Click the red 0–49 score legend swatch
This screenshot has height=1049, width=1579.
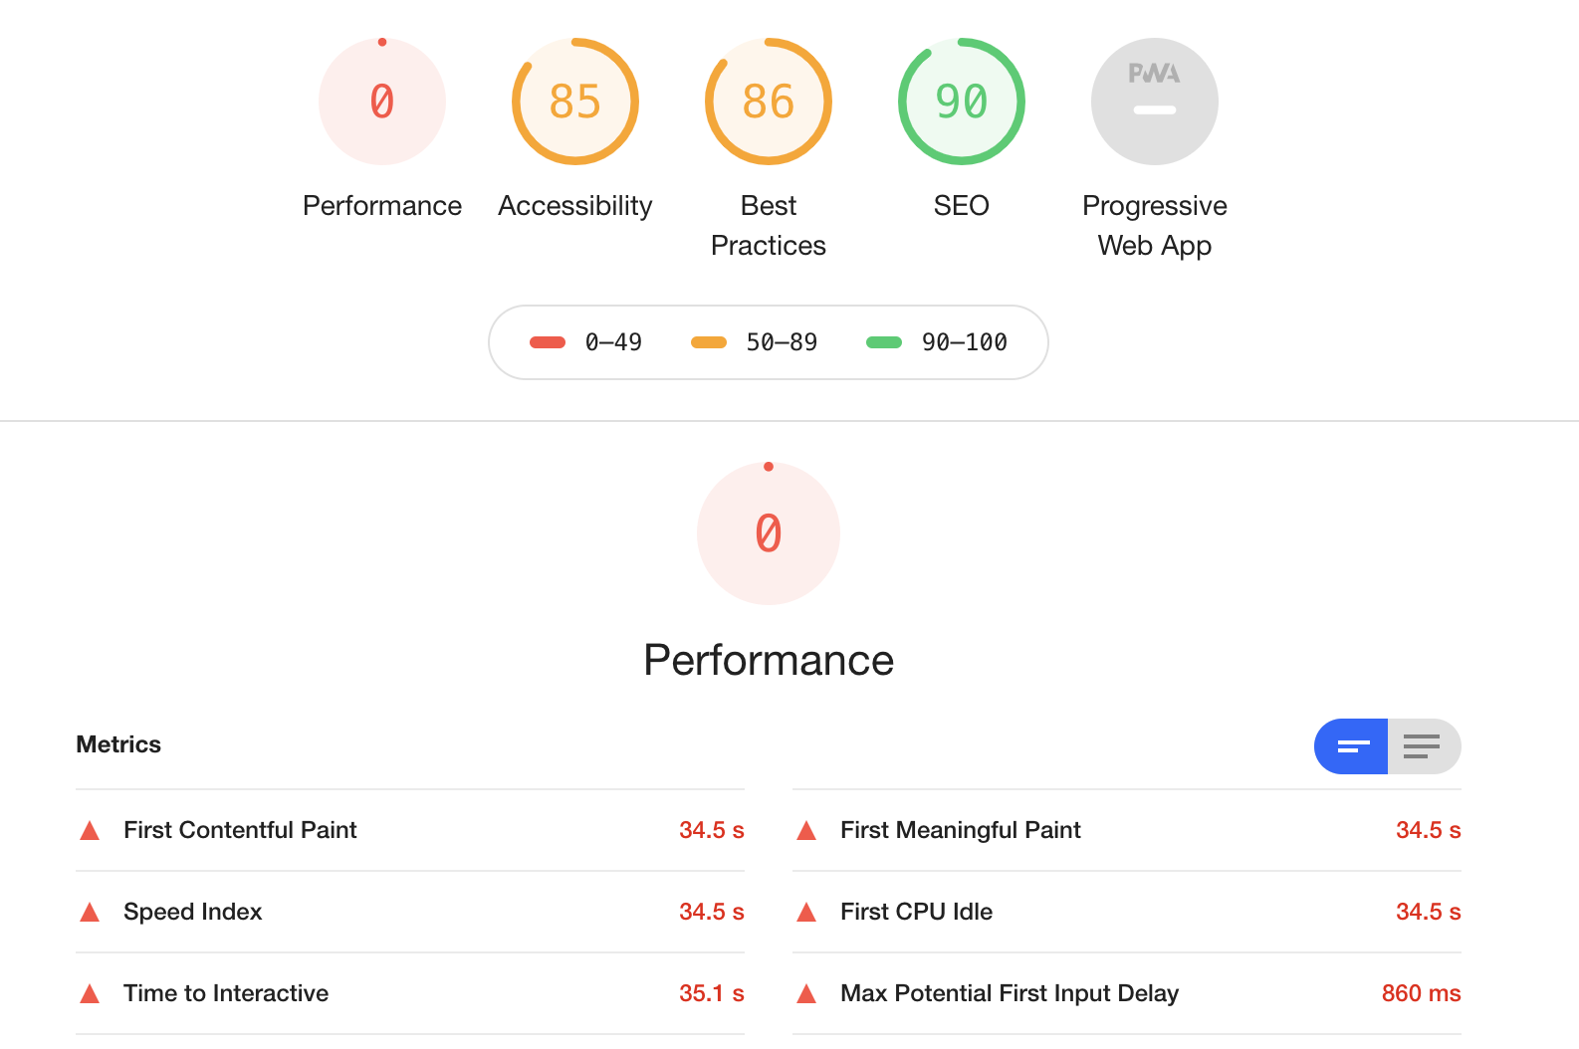(548, 342)
